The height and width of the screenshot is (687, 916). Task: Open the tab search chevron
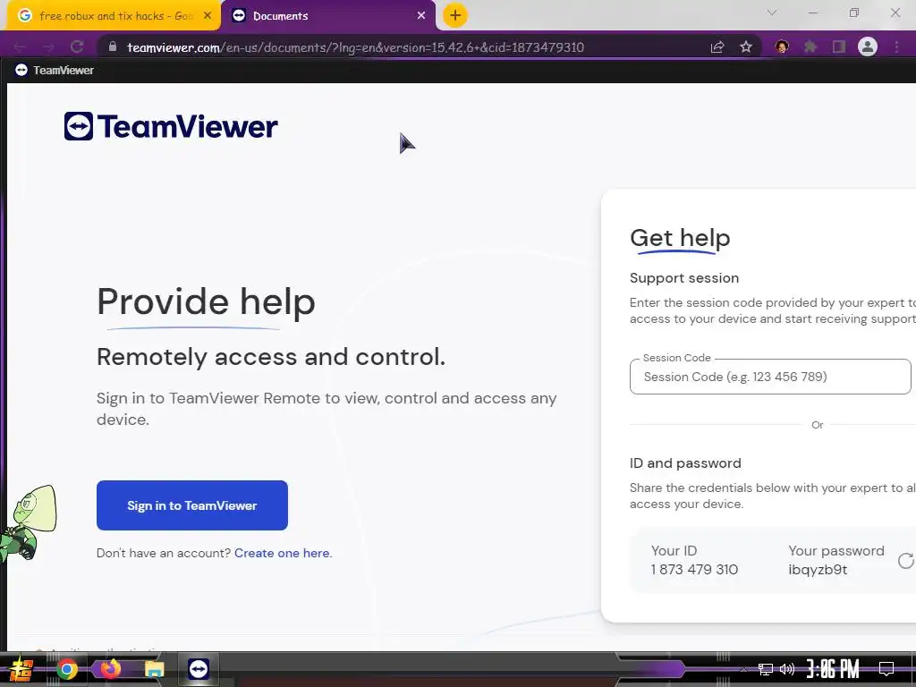pos(772,13)
